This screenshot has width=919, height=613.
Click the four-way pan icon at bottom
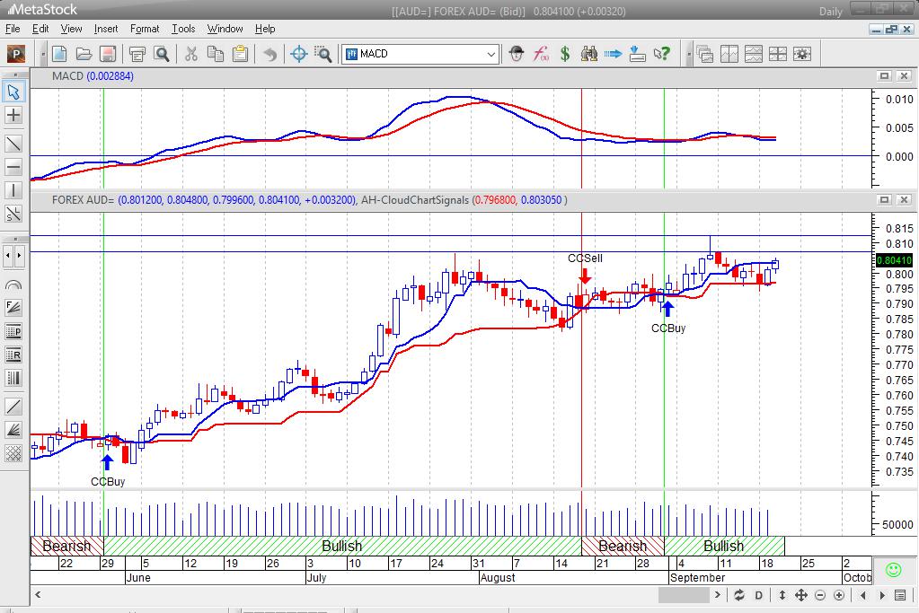click(802, 595)
